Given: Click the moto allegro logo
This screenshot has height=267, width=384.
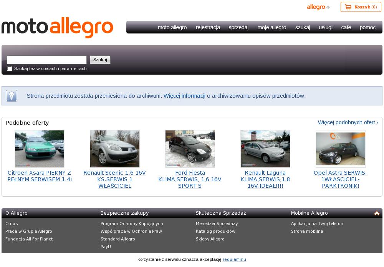Looking at the screenshot, I should tap(57, 27).
